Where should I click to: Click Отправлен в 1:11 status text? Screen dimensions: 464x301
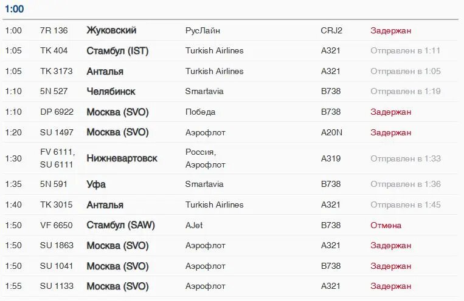tap(405, 51)
